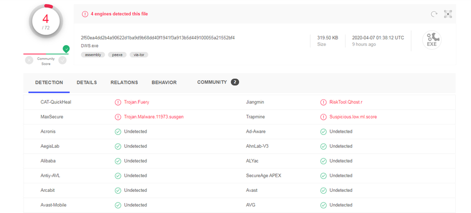Image resolution: width=471 pixels, height=213 pixels.
Task: Click the EXE file type icon
Action: (x=432, y=40)
